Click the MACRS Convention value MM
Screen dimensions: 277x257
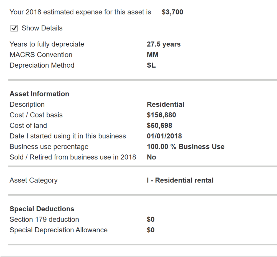click(153, 55)
